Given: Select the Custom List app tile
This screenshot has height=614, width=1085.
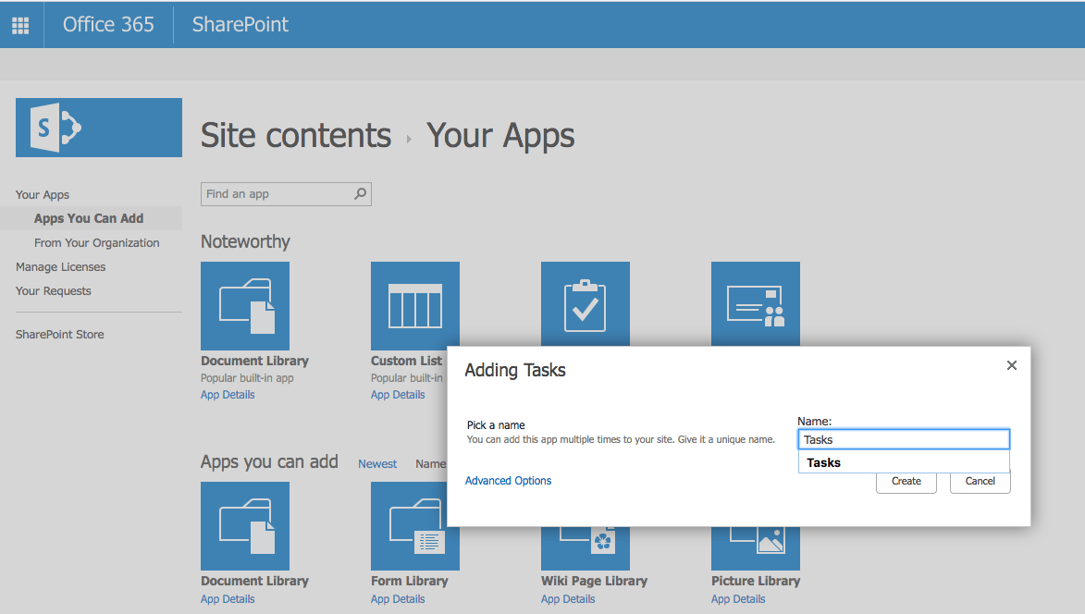Looking at the screenshot, I should coord(414,305).
